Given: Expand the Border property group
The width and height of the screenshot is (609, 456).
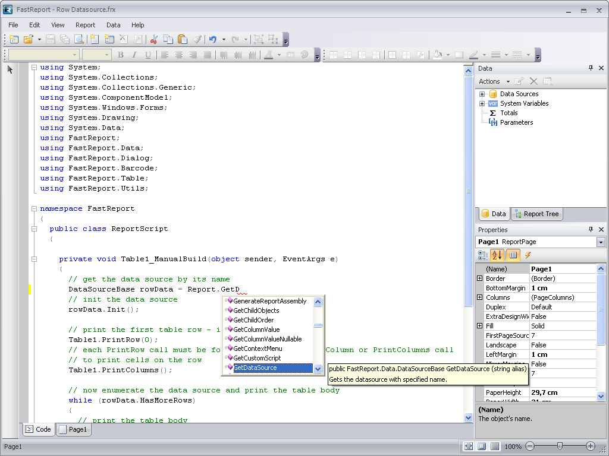Looking at the screenshot, I should click(x=480, y=278).
